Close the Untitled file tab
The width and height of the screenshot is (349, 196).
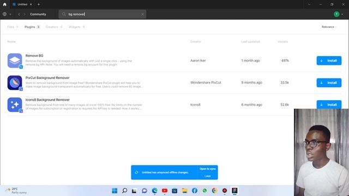(x=31, y=4)
